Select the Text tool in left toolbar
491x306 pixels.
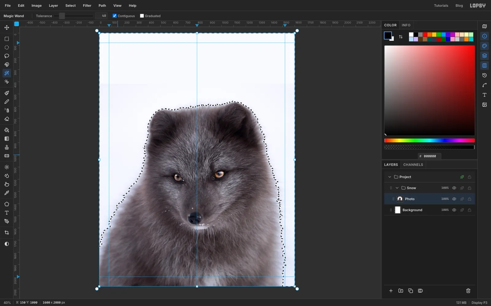pos(7,213)
